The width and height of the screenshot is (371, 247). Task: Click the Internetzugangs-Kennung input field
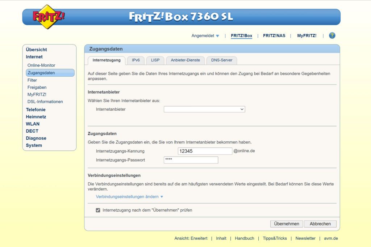(x=205, y=151)
